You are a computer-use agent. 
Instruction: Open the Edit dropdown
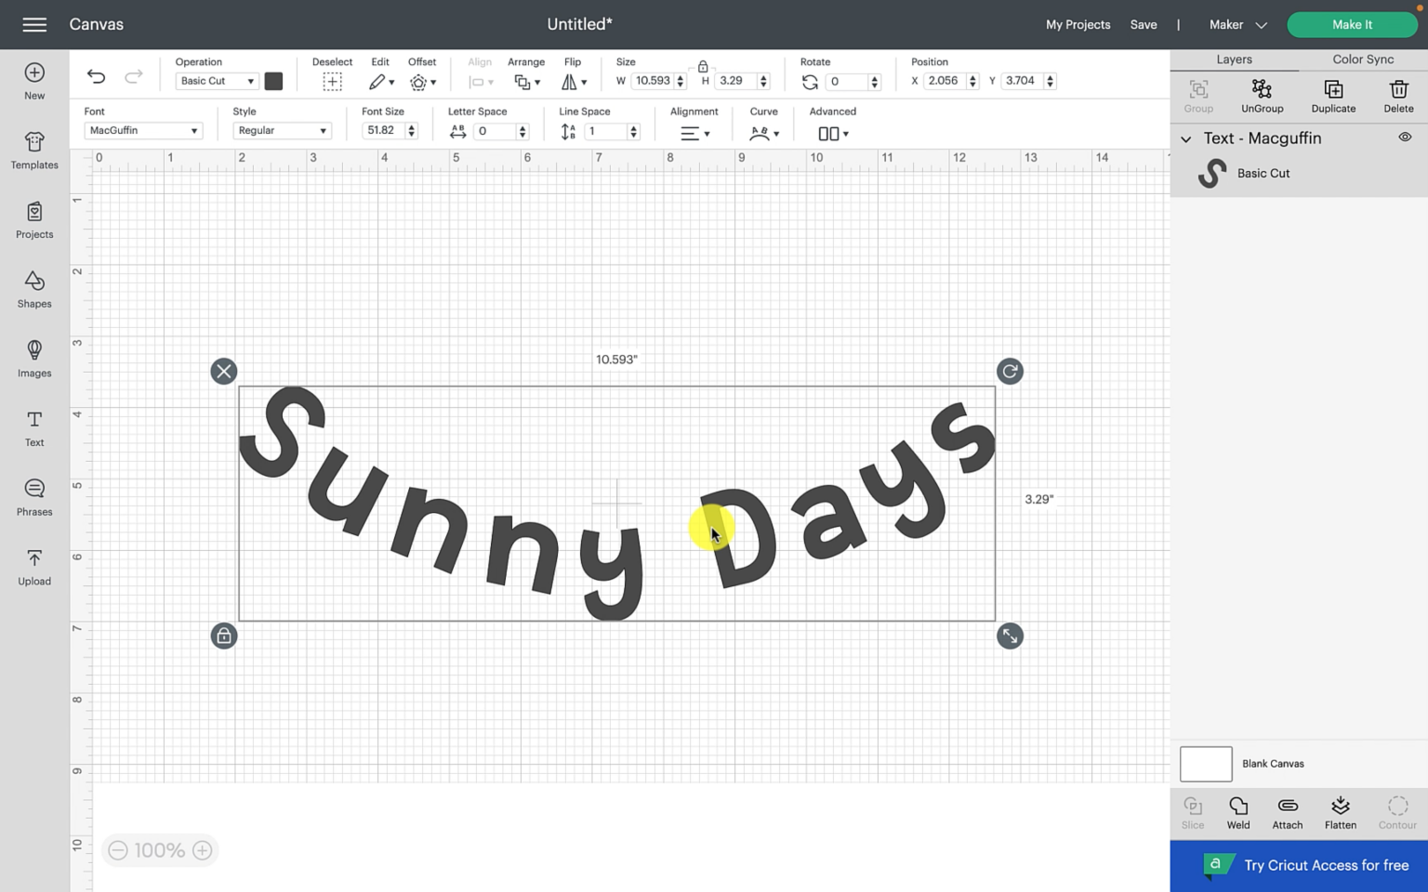[381, 82]
